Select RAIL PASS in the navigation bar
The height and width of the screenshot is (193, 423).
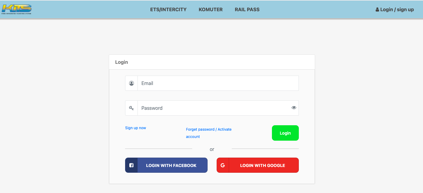point(247,9)
